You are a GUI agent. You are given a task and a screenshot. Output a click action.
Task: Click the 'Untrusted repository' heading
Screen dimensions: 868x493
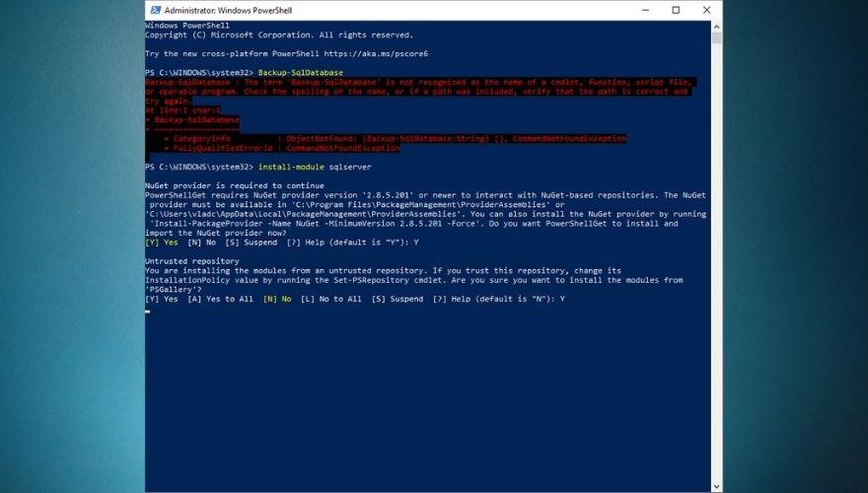point(192,261)
